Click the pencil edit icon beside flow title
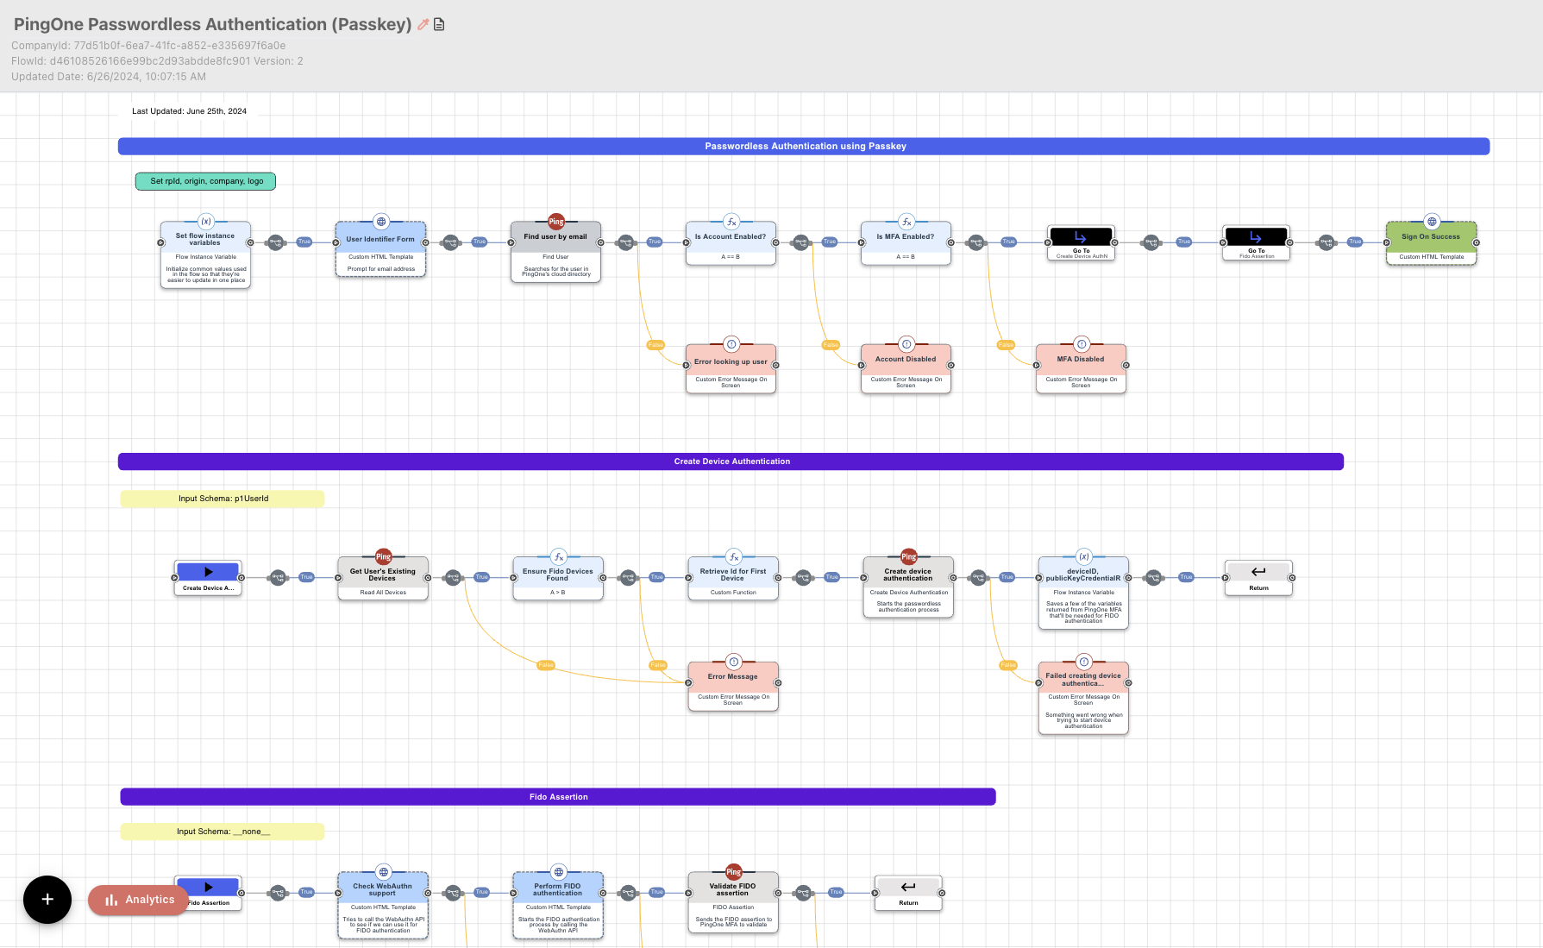1543x948 pixels. 423,25
